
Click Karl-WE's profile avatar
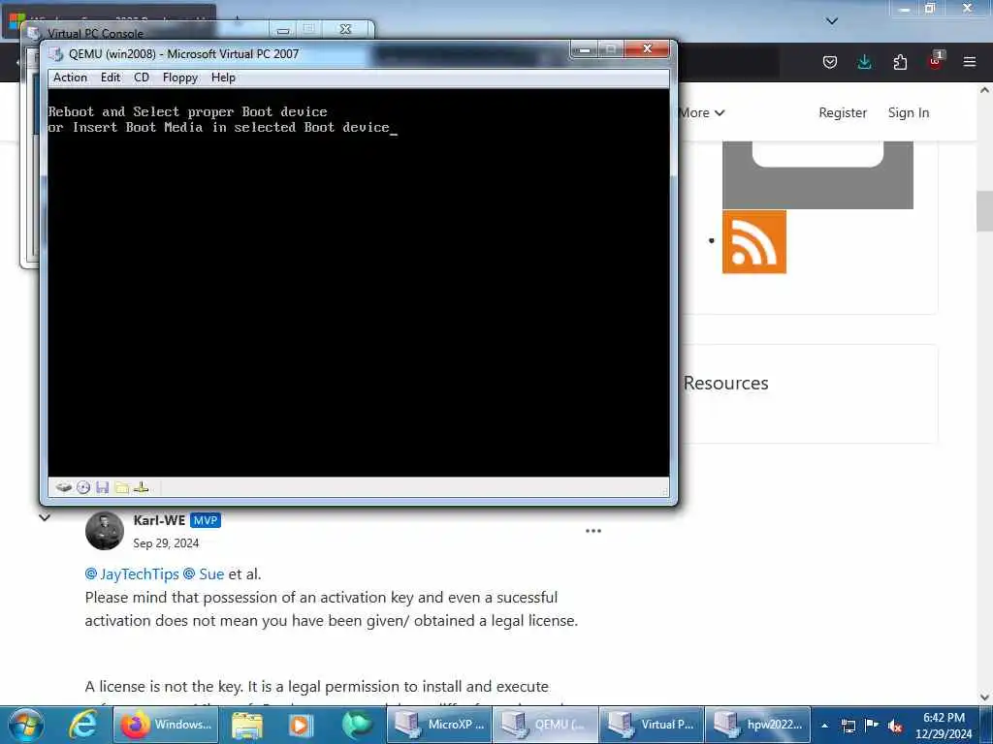click(105, 530)
